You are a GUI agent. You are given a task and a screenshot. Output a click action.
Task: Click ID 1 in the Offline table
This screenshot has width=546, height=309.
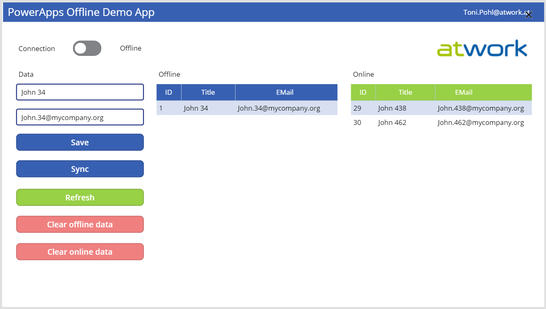(x=161, y=108)
